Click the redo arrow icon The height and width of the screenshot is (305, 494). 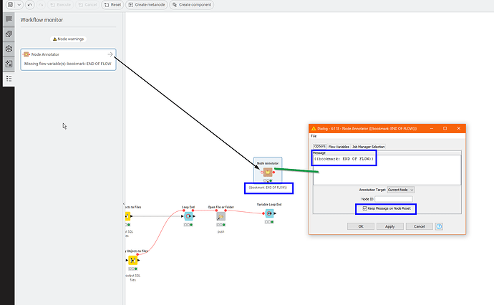click(x=41, y=5)
